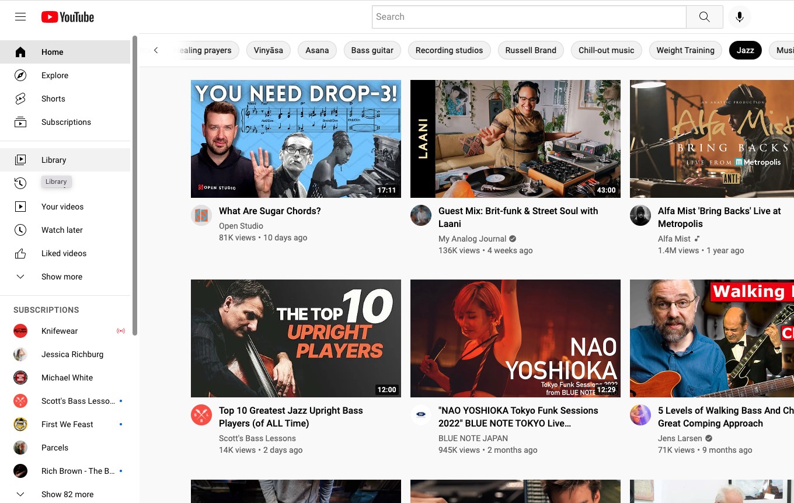The width and height of the screenshot is (794, 503).
Task: Open the 'What Are Sugar Chords?' title
Action: pos(270,211)
